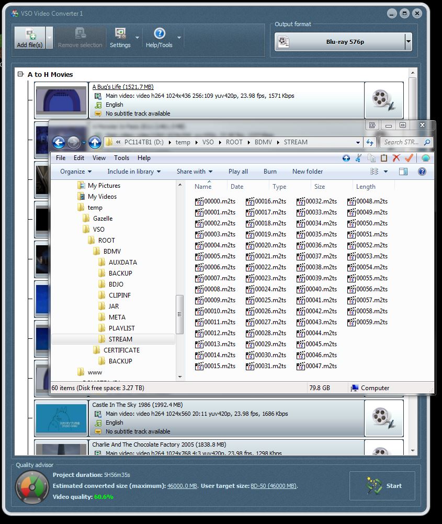Open the film reel edit icon for Castle In The Sky
This screenshot has height=524, width=442.
[x=384, y=418]
